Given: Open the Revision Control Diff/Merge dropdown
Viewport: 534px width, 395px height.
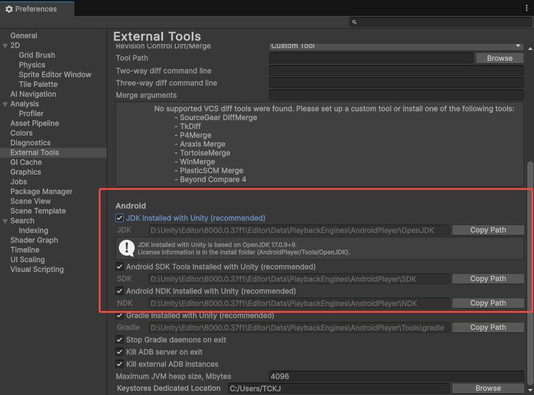Looking at the screenshot, I should (396, 46).
